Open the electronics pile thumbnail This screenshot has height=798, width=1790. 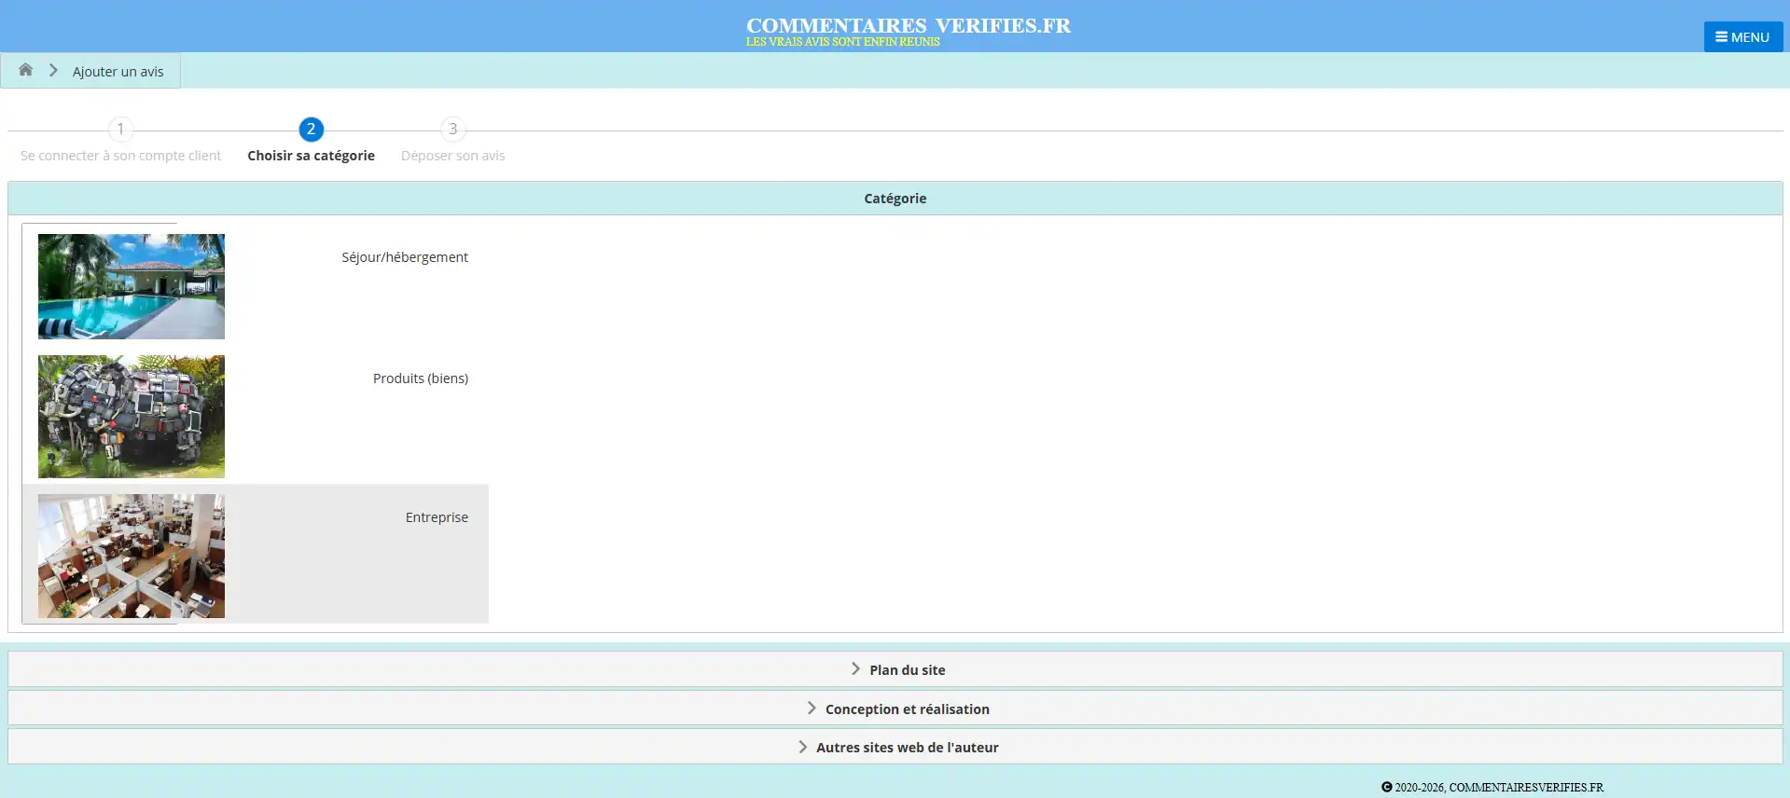pos(132,417)
